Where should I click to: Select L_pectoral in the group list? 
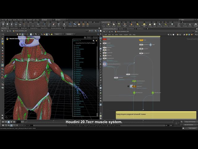78,73
